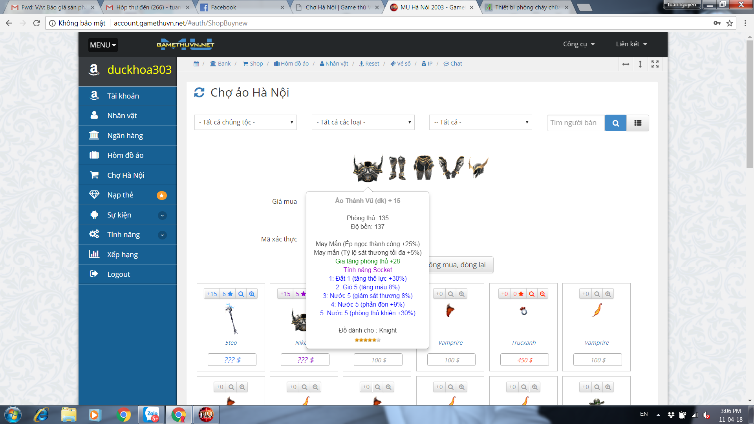Image resolution: width=754 pixels, height=424 pixels.
Task: Open the Chợ Hà Nội sidebar item
Action: tap(128, 175)
